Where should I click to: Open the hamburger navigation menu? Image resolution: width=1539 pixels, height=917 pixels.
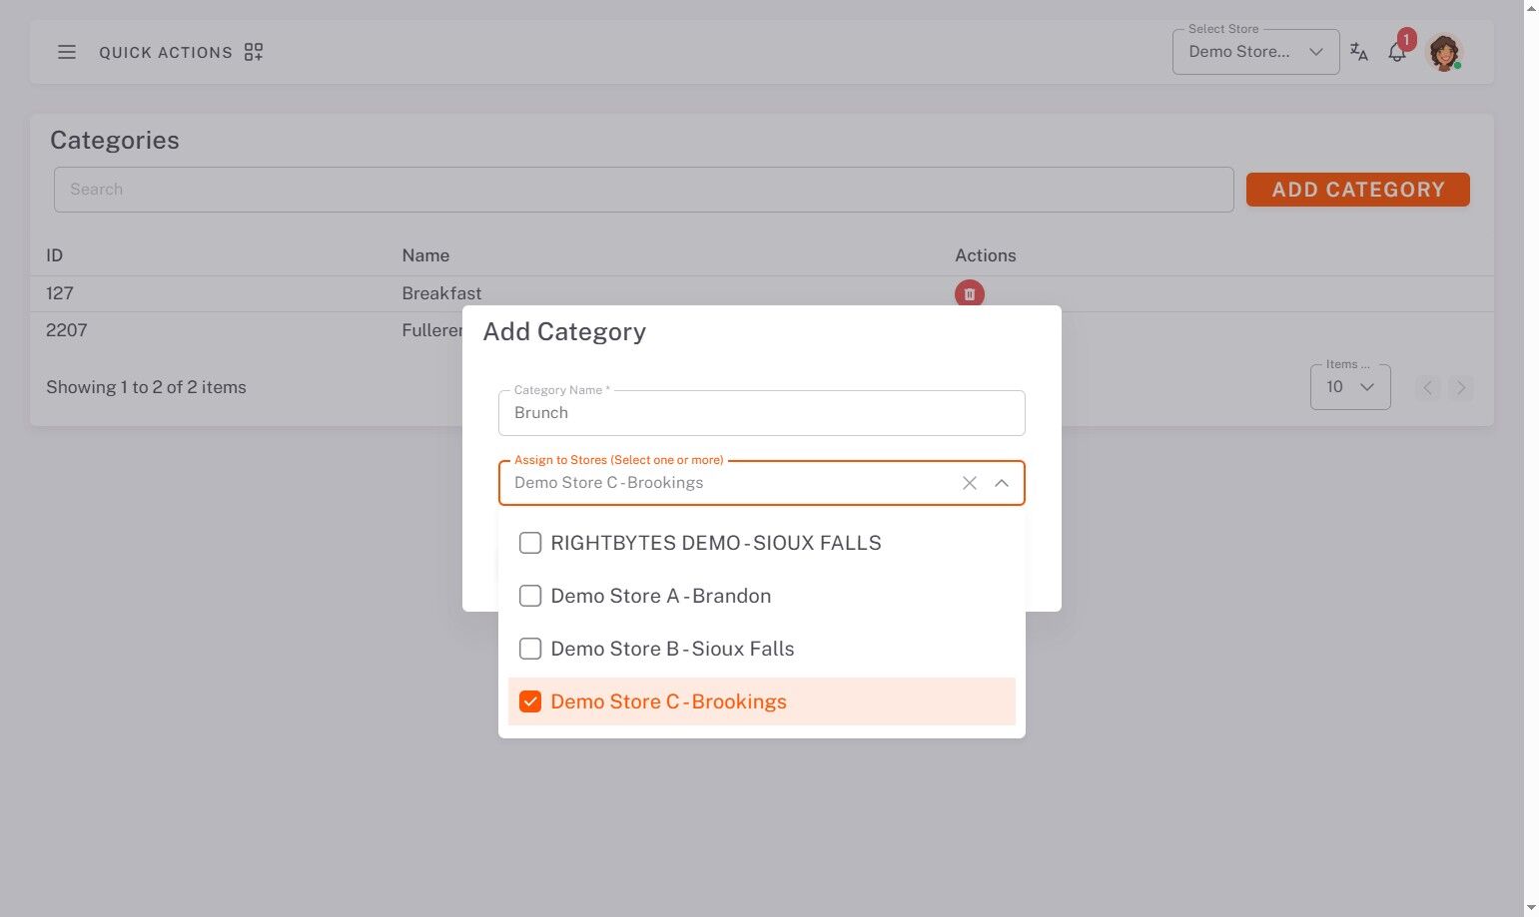67,52
